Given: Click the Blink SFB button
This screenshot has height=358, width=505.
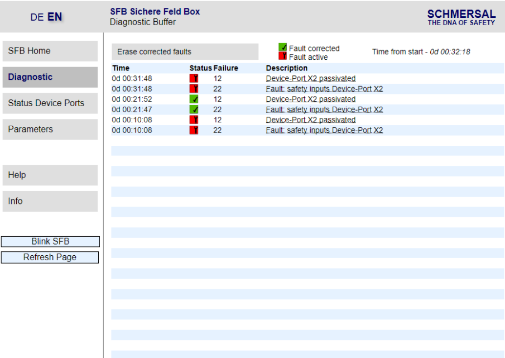Looking at the screenshot, I should pyautogui.click(x=50, y=241).
